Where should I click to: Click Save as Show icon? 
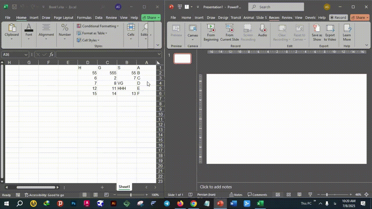tap(317, 32)
